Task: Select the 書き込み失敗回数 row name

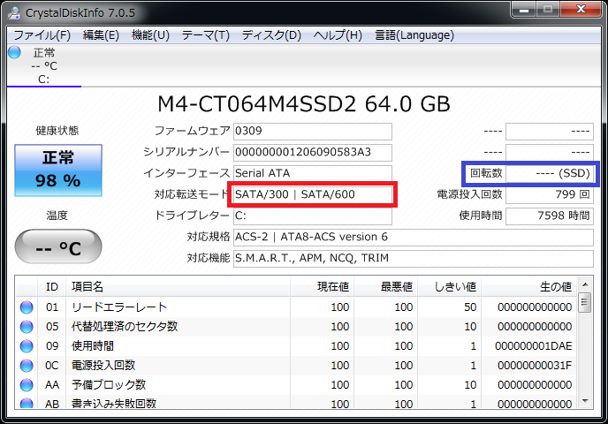Action: point(114,403)
